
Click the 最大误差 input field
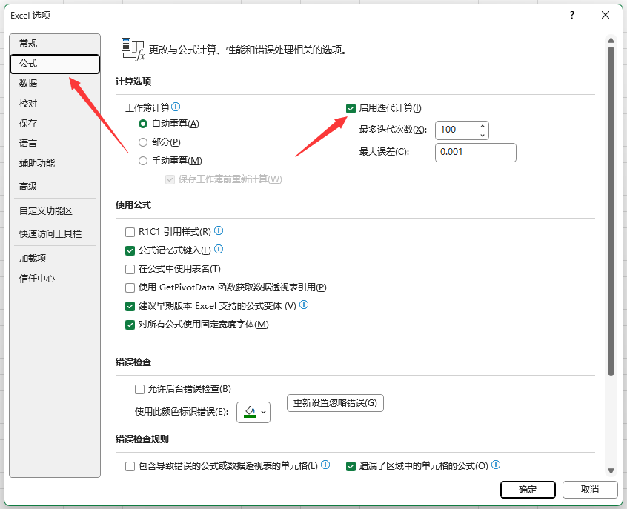click(476, 153)
